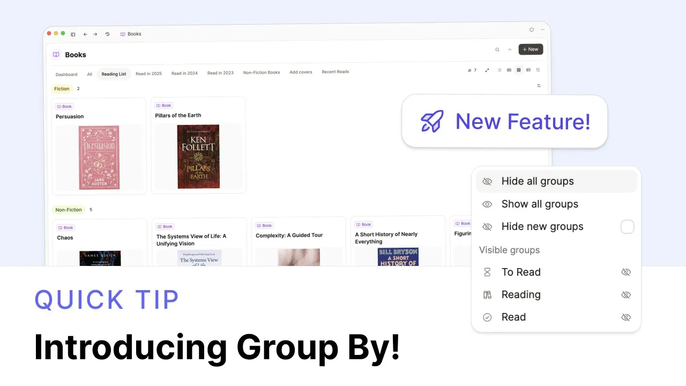
Task: Click the Read group row
Action: point(556,317)
